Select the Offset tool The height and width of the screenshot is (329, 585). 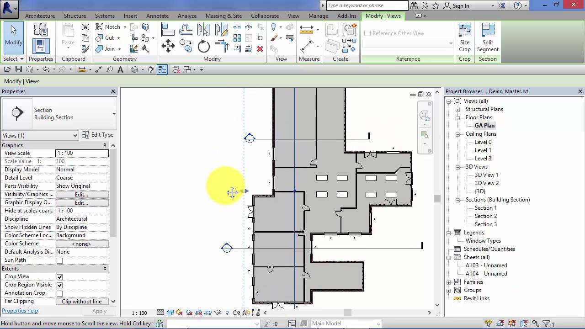(x=186, y=30)
